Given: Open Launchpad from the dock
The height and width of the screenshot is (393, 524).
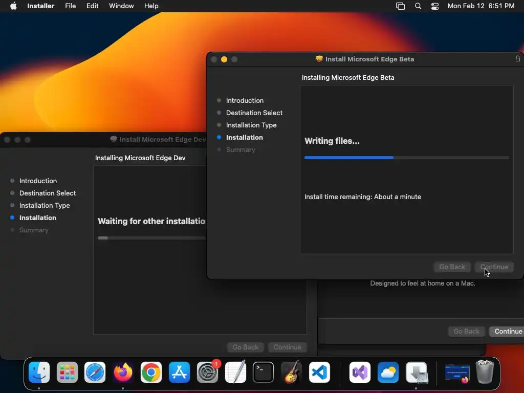Looking at the screenshot, I should click(x=67, y=373).
